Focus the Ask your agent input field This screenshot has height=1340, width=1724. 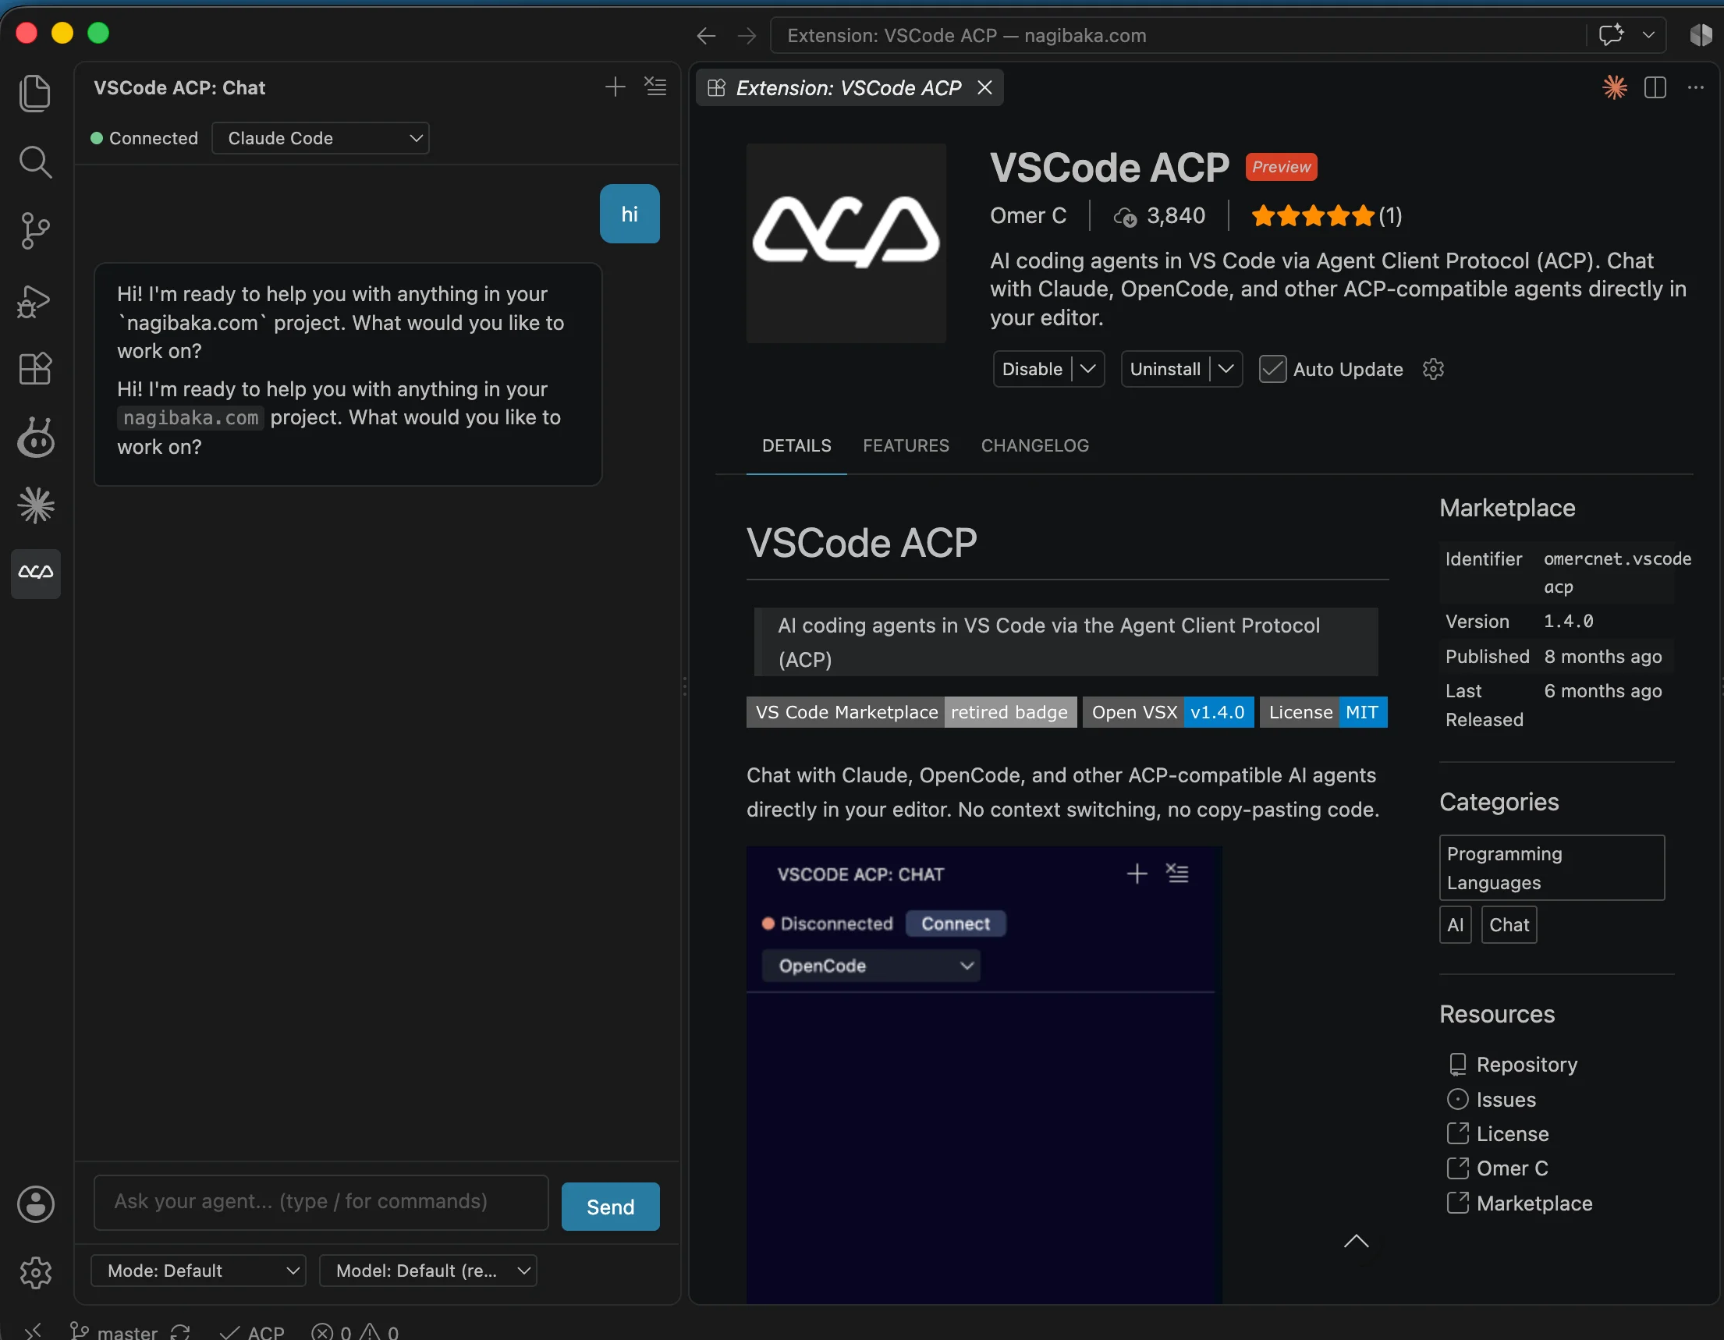321,1202
